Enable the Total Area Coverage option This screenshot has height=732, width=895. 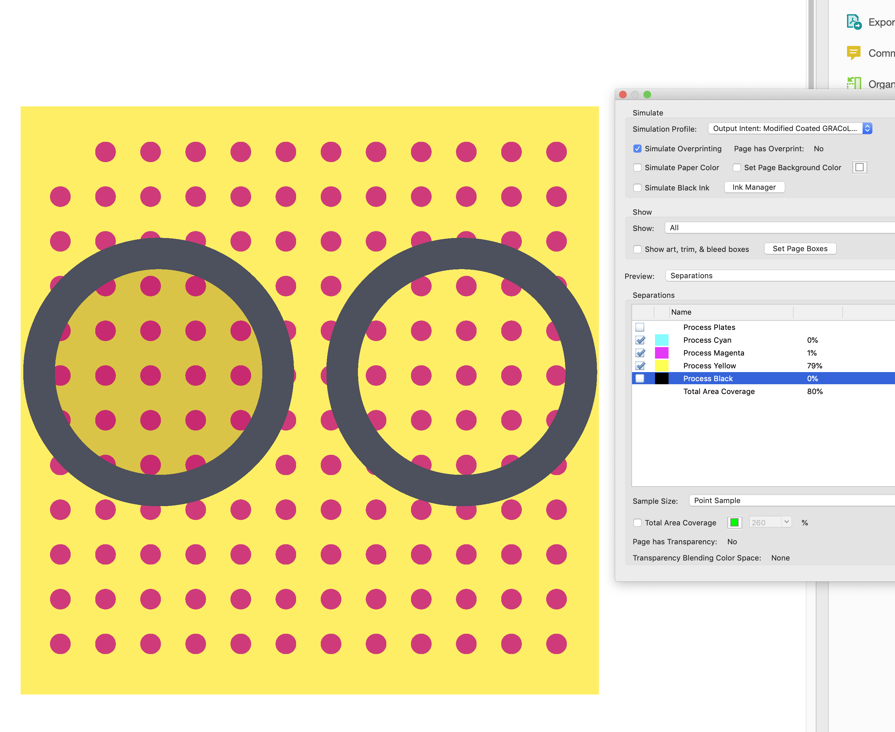(x=637, y=522)
